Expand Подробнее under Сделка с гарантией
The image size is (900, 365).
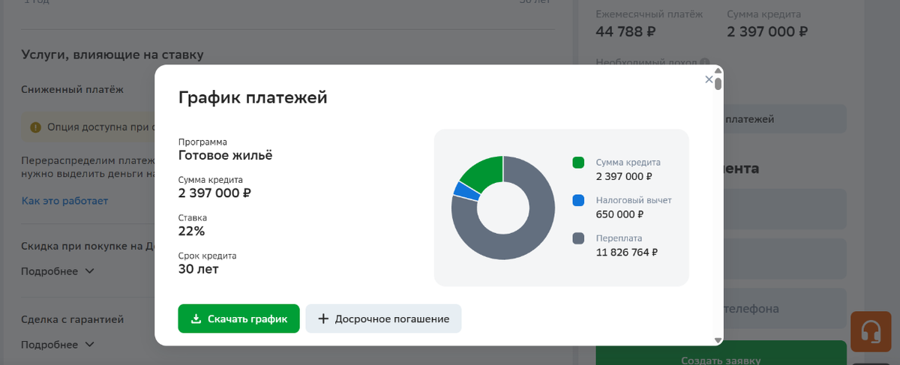coord(58,344)
